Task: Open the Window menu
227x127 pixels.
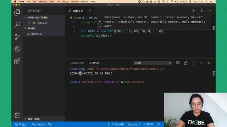Action: pos(85,1)
